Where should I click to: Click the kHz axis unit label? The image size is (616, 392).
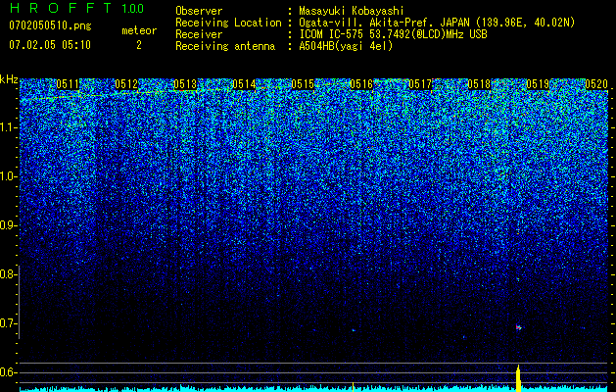coord(9,79)
